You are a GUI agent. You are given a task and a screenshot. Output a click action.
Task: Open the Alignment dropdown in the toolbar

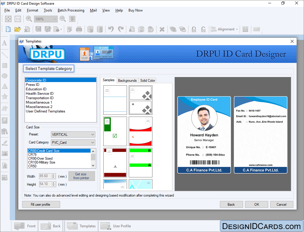click(224, 29)
